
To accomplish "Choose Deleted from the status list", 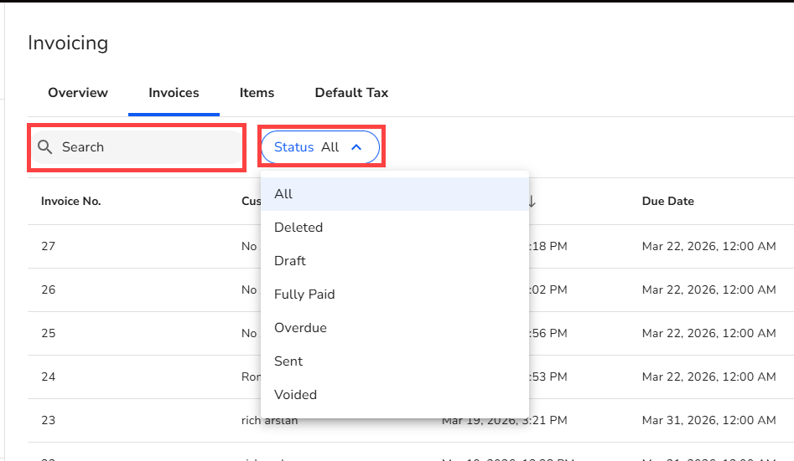I will coord(298,227).
